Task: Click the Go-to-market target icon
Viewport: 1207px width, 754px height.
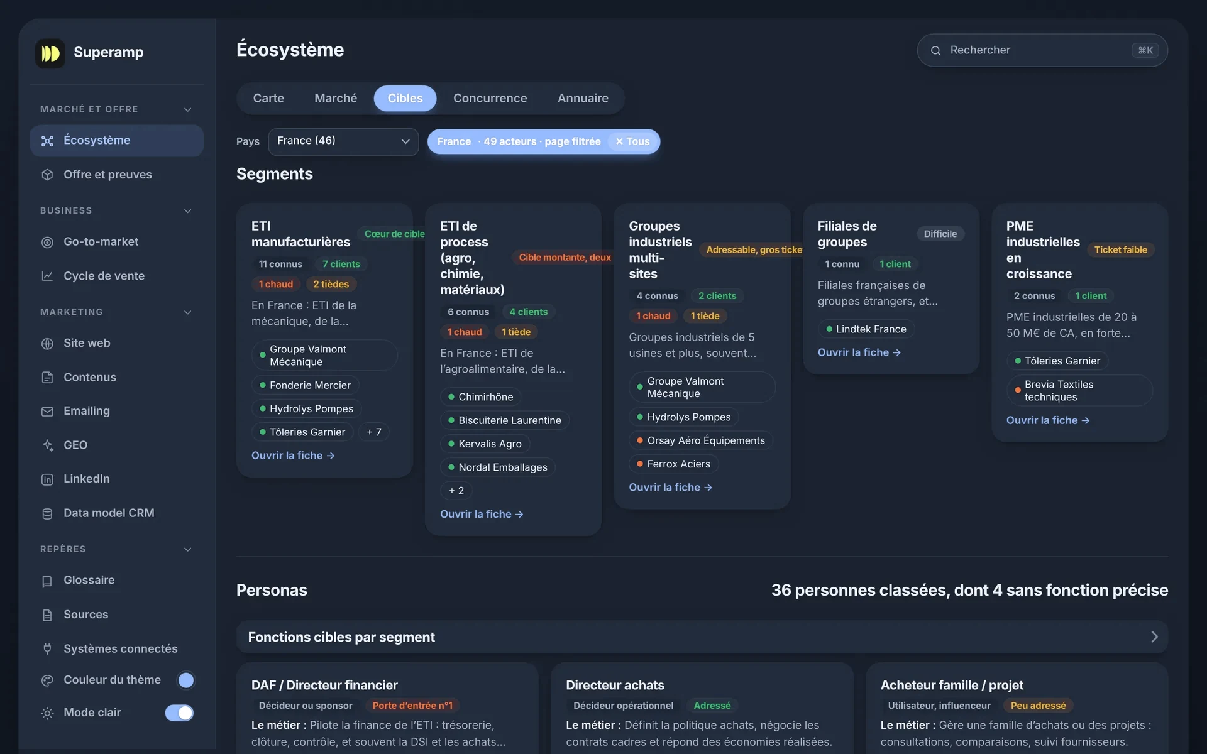Action: click(47, 242)
